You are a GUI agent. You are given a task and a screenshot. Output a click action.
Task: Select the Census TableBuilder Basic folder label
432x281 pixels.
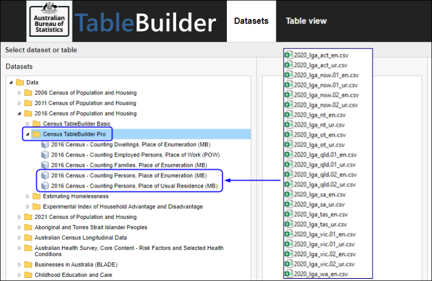coord(77,124)
